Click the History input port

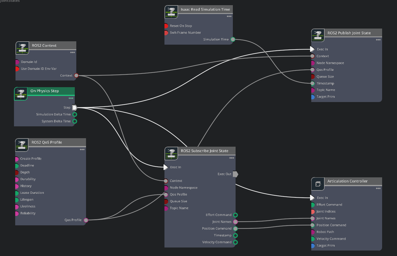coord(17,186)
